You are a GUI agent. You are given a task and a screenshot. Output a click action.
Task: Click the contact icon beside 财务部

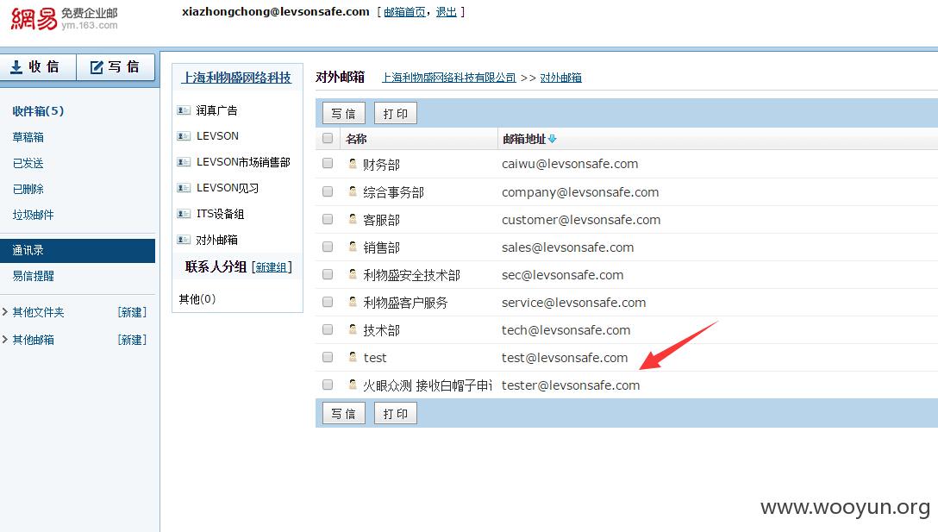(353, 163)
